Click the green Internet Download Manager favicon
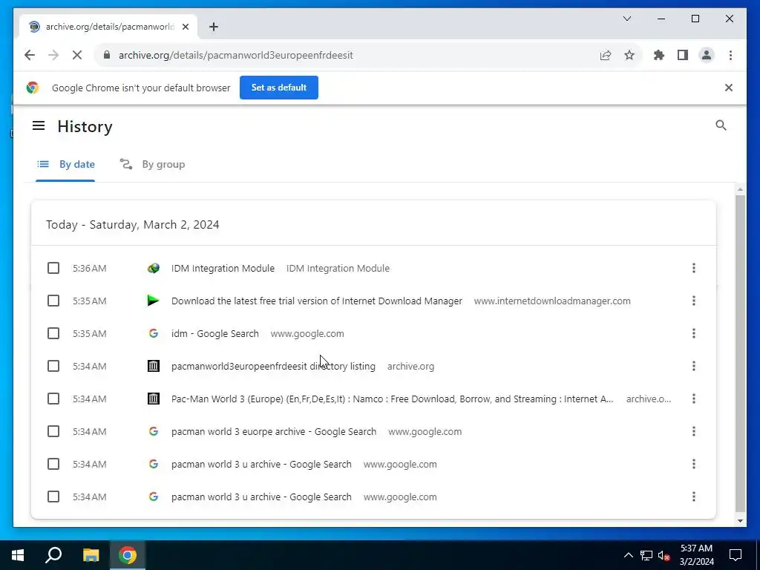Viewport: 760px width, 570px height. coord(153,301)
